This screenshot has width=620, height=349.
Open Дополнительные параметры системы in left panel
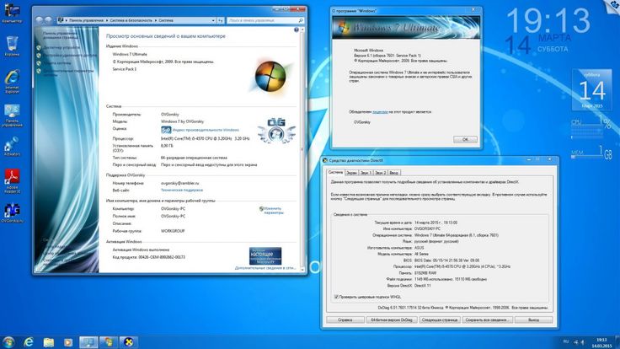pos(68,72)
